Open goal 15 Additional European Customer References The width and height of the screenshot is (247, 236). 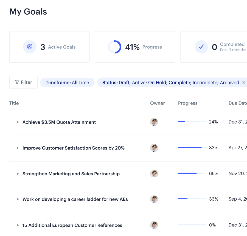point(72,225)
